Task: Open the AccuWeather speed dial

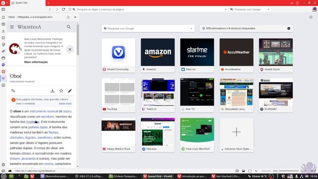Action: click(237, 55)
